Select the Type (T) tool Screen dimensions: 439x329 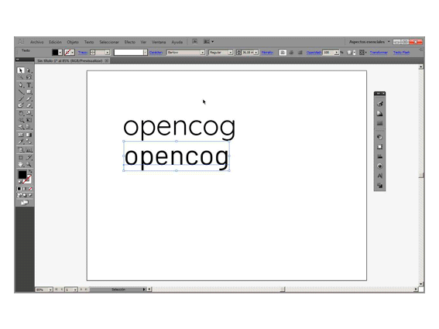[29, 85]
